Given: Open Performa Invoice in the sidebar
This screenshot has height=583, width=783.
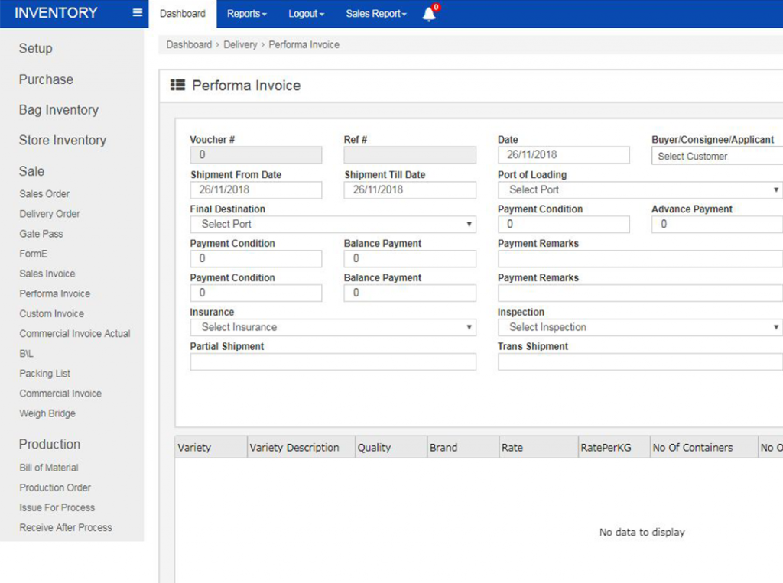Looking at the screenshot, I should click(x=55, y=293).
